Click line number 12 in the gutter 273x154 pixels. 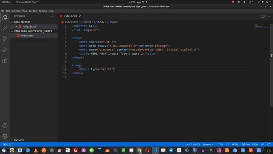coord(65,69)
